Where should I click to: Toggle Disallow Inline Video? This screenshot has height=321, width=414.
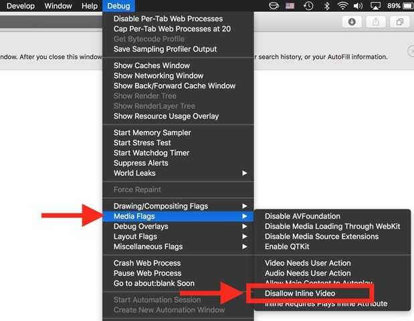pyautogui.click(x=332, y=294)
